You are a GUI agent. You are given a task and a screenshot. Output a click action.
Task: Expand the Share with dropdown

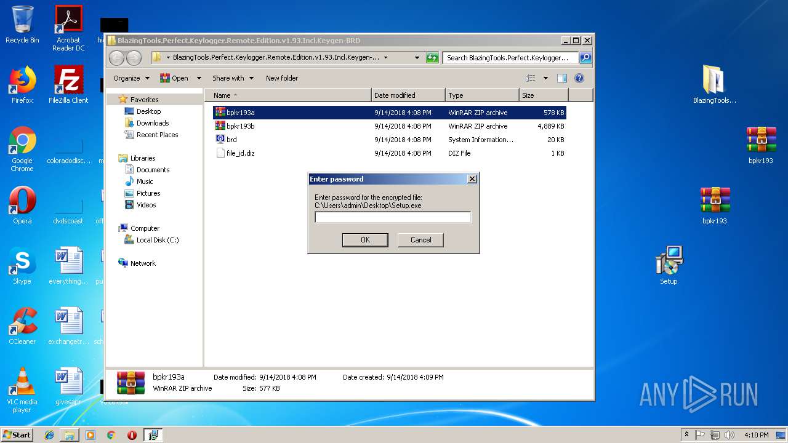(233, 78)
